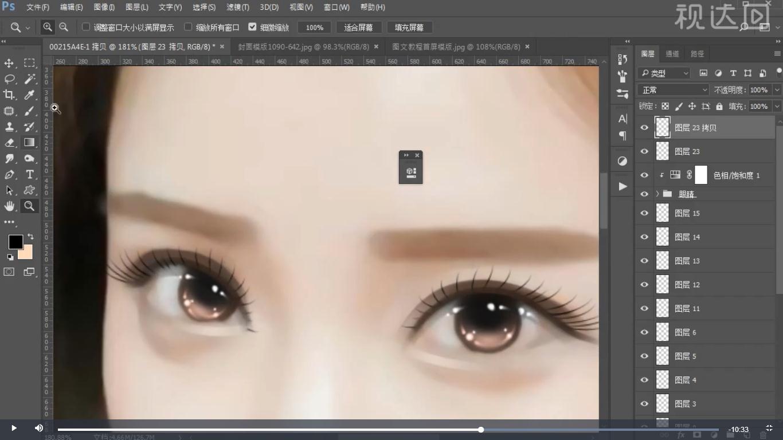Hide layer 图层 23
783x440 pixels.
point(644,151)
